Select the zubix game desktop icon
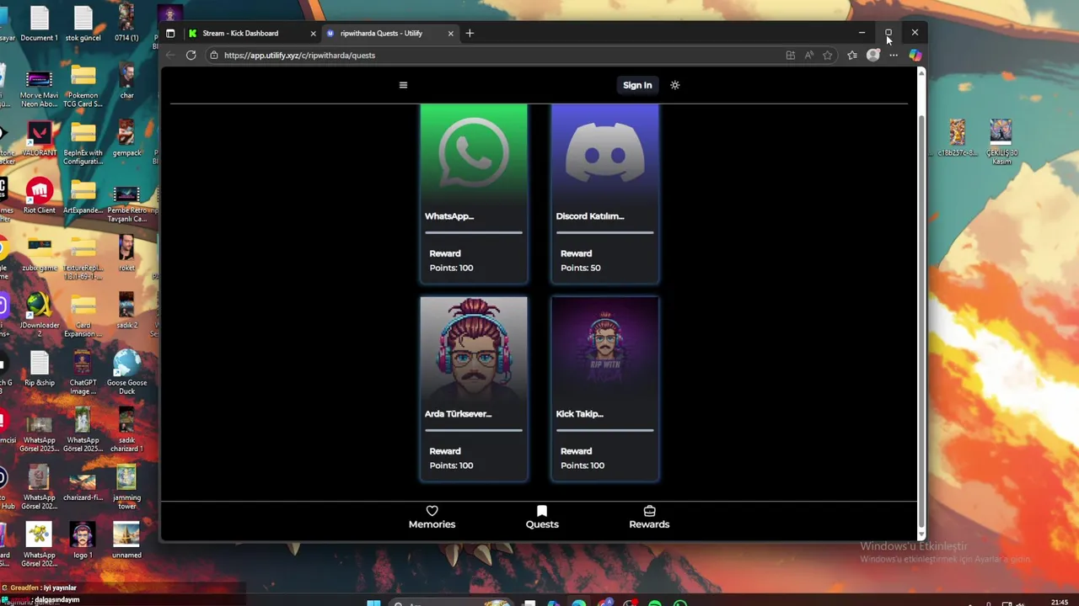Viewport: 1079px width, 606px height. click(39, 254)
